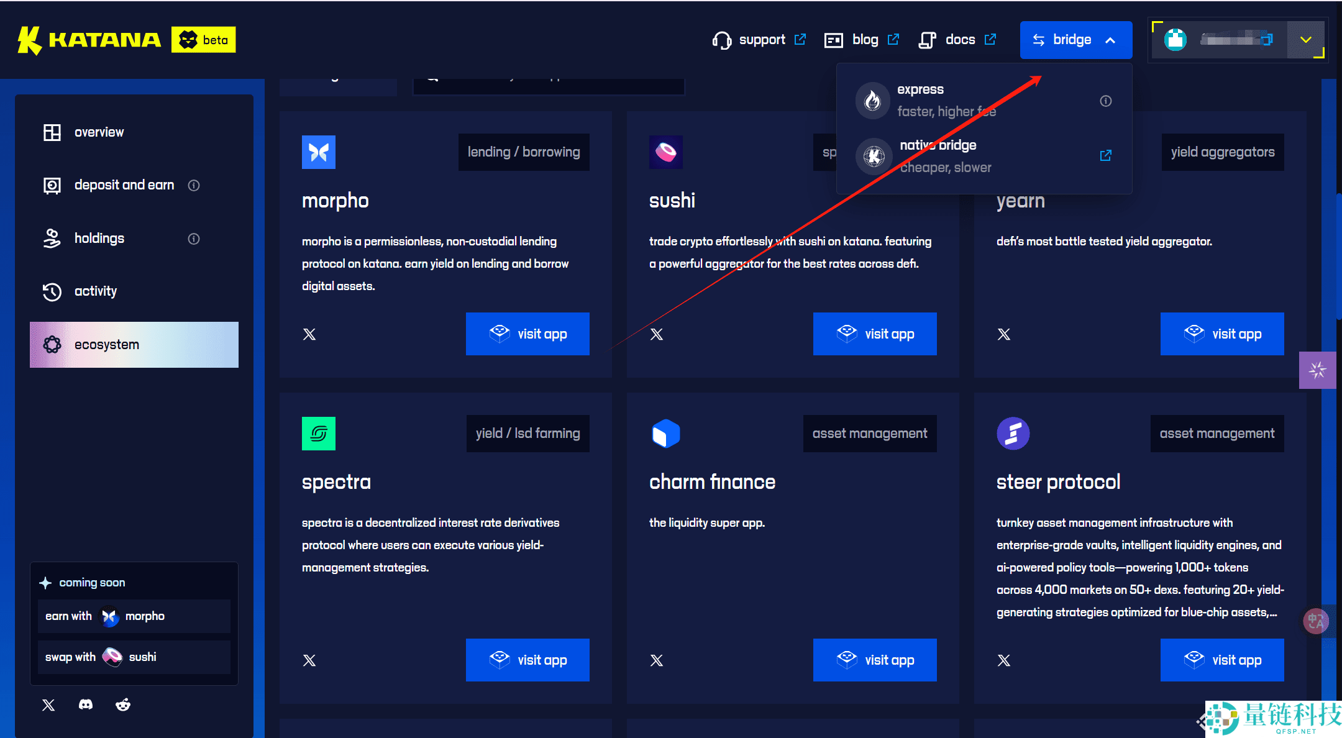The height and width of the screenshot is (738, 1342).
Task: Click the Discord icon in sidebar footer
Action: pyautogui.click(x=86, y=704)
